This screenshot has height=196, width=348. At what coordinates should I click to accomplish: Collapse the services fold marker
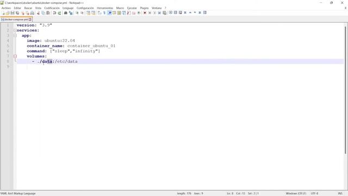coord(15,30)
